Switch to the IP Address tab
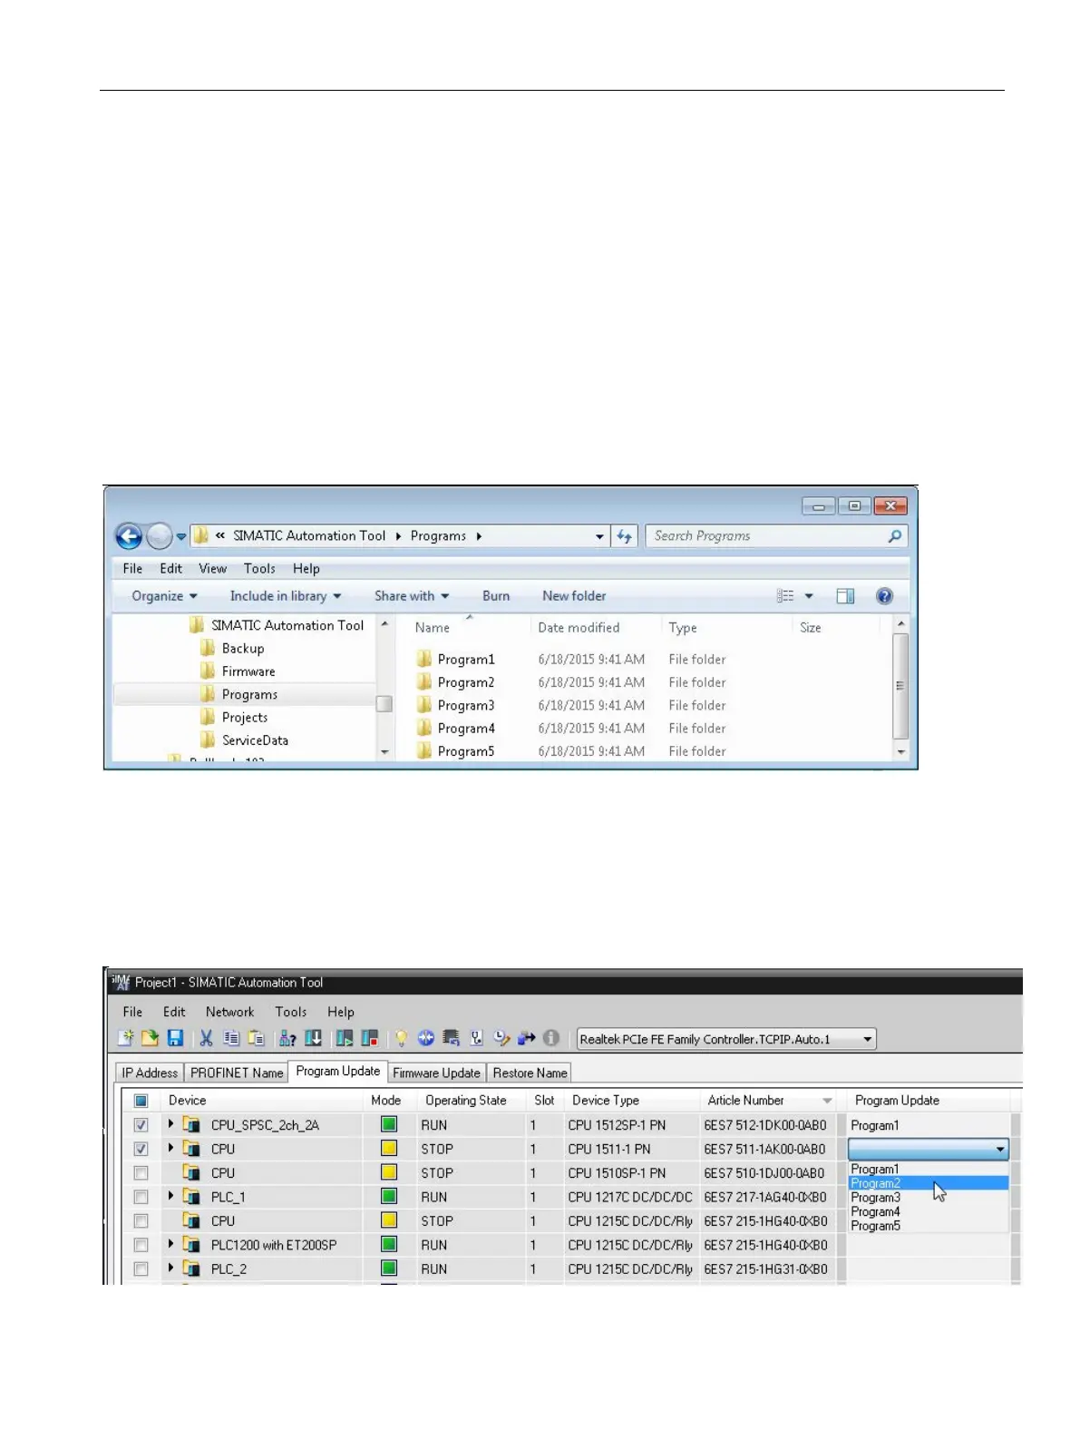This screenshot has width=1080, height=1440. (x=150, y=1073)
